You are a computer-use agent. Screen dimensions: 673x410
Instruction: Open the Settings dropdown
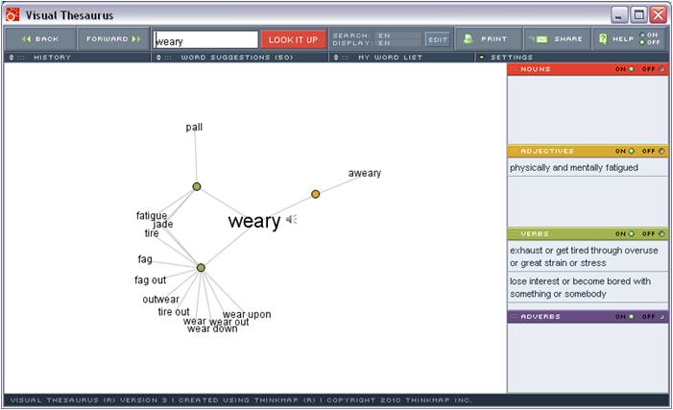pyautogui.click(x=481, y=58)
